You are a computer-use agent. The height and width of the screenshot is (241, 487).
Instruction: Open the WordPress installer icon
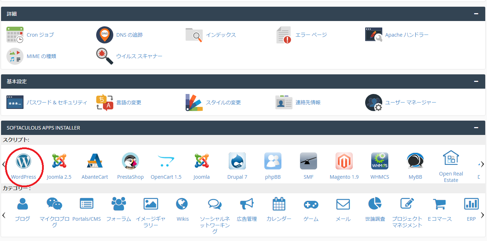pyautogui.click(x=24, y=161)
